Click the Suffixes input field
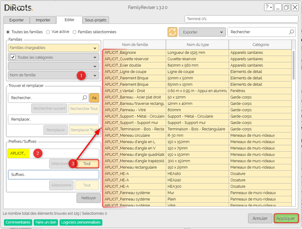The image size is (302, 229). click(x=53, y=175)
